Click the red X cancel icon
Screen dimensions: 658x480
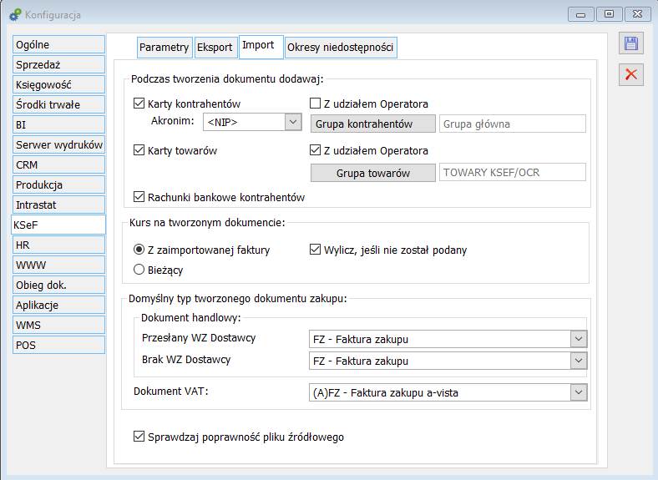631,74
